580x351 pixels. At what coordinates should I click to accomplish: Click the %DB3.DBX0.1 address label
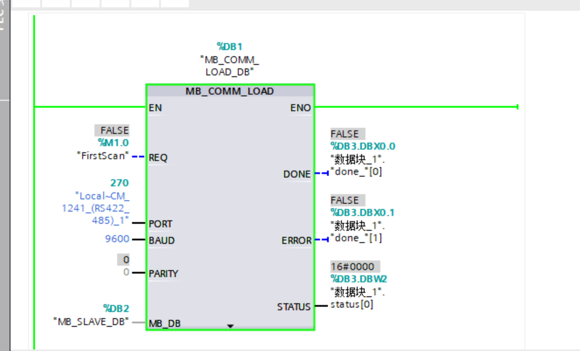point(363,212)
